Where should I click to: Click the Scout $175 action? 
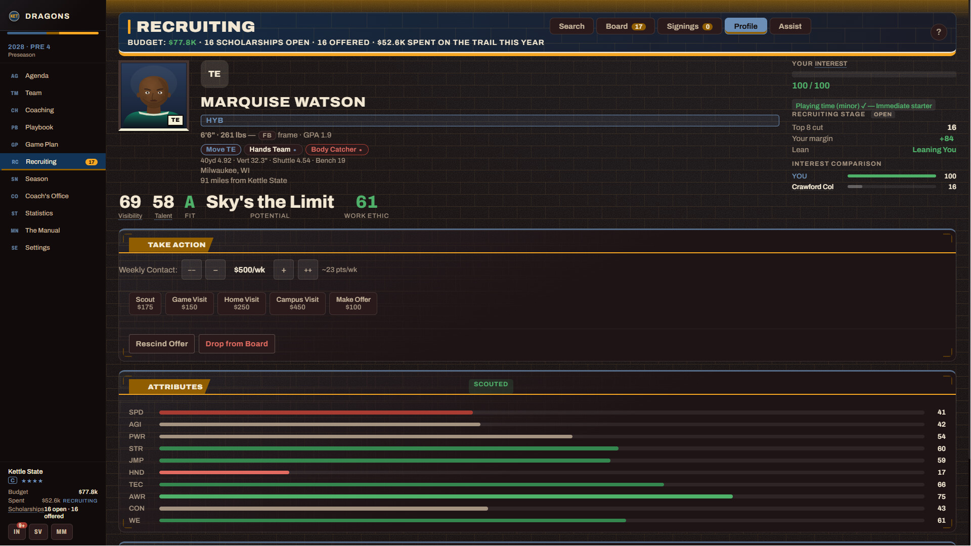click(145, 303)
